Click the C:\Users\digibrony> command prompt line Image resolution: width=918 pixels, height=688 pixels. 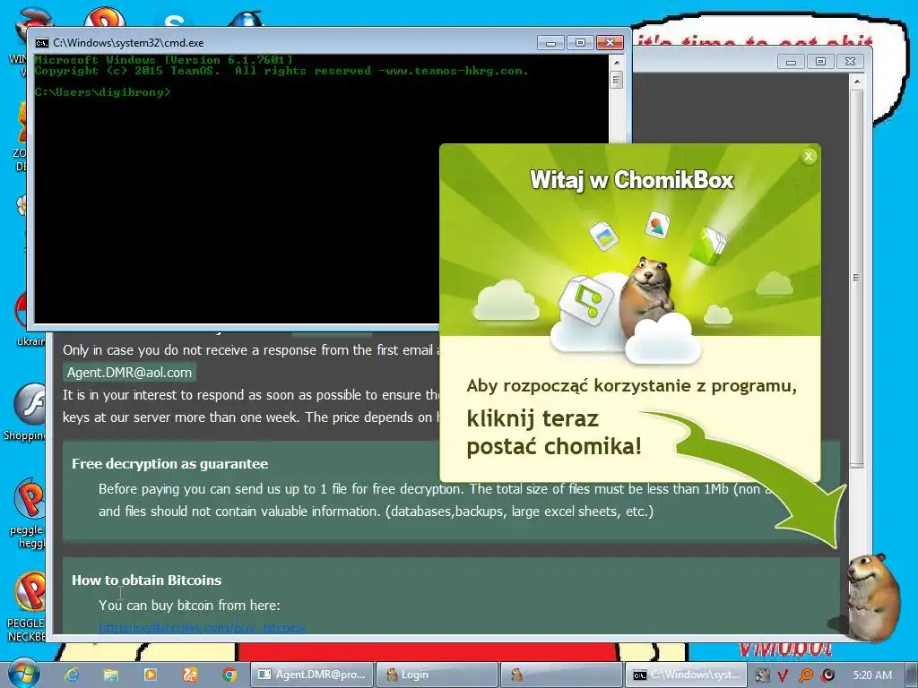pos(102,92)
